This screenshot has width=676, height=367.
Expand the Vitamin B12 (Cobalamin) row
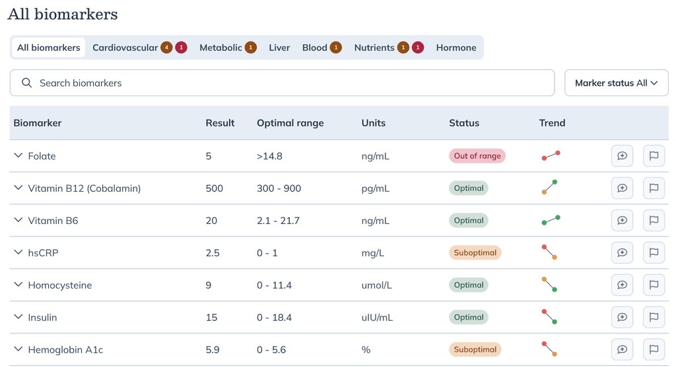pyautogui.click(x=18, y=188)
